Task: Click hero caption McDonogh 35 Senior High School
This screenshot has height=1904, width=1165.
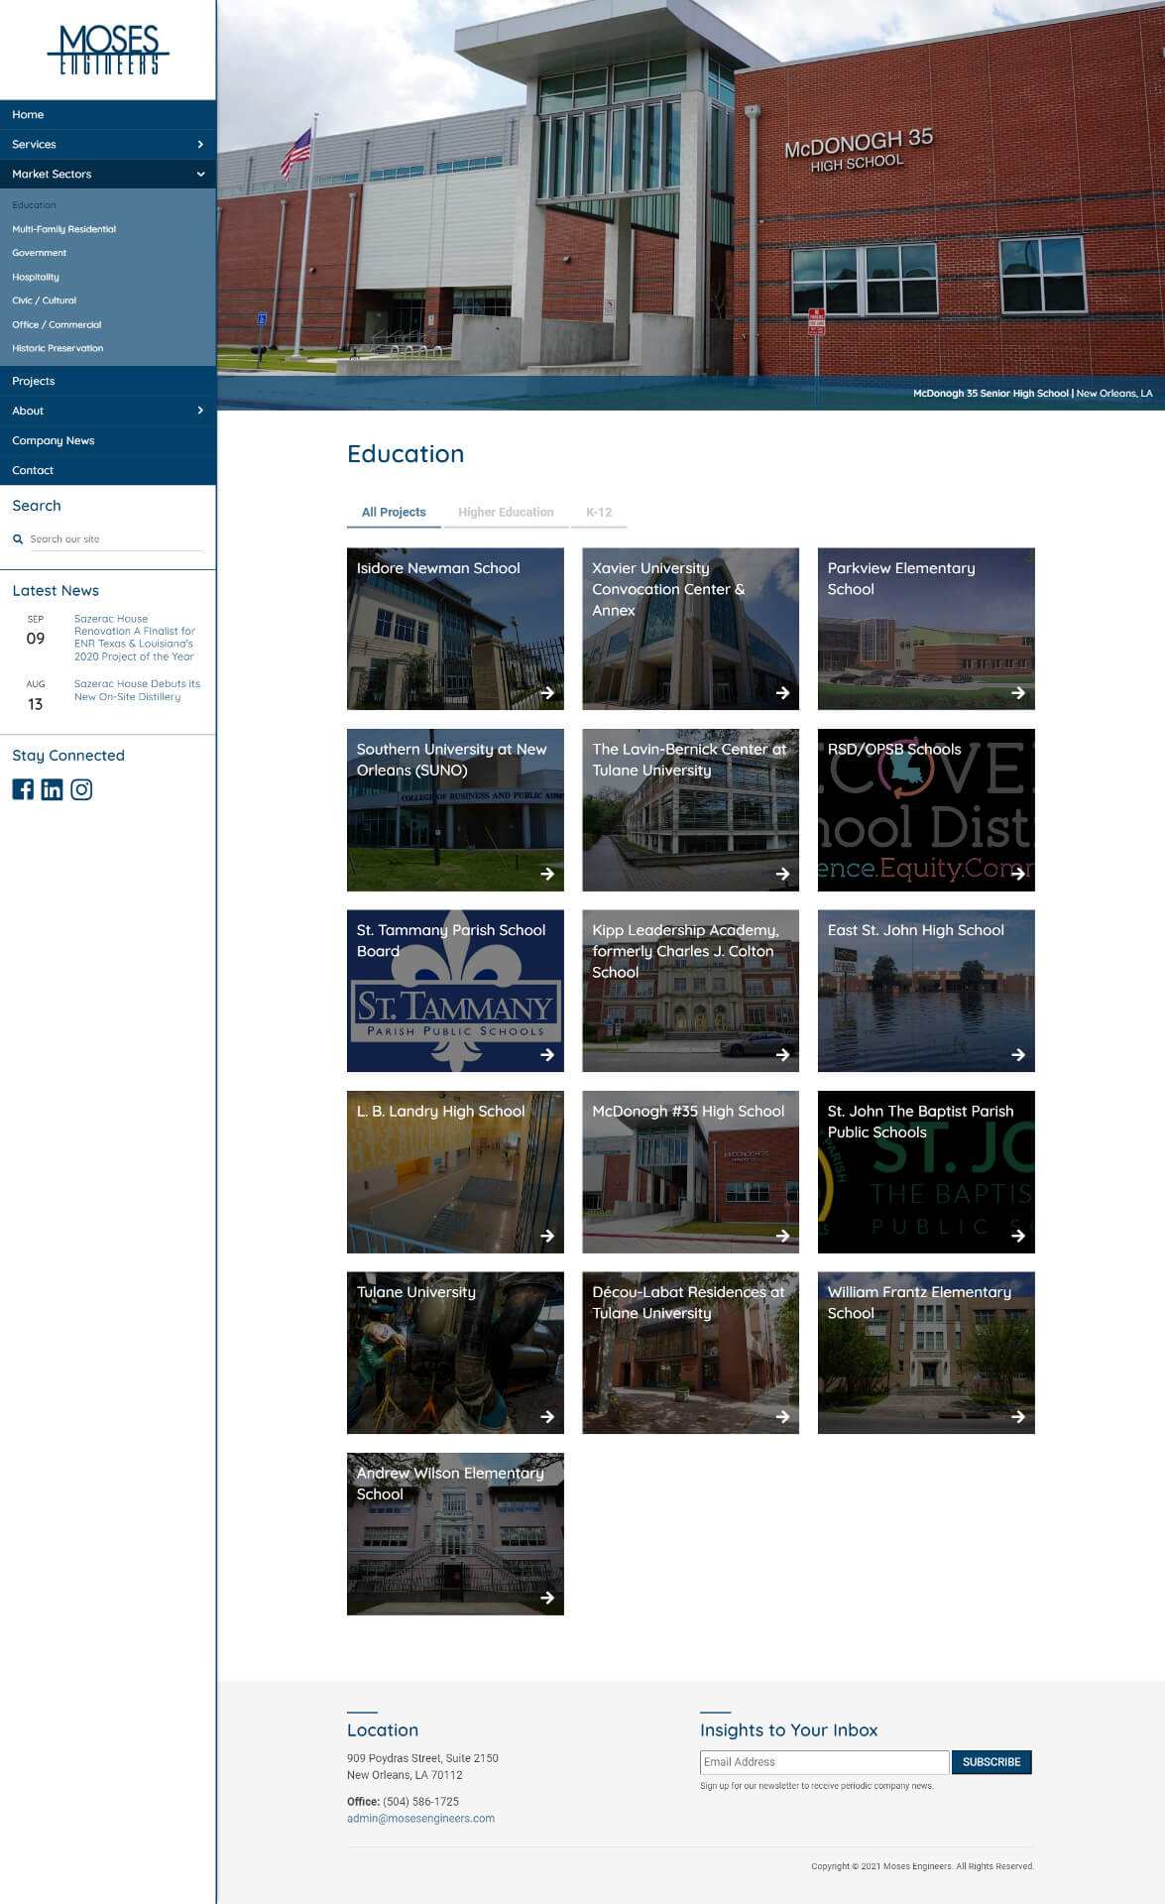Action: coord(990,394)
